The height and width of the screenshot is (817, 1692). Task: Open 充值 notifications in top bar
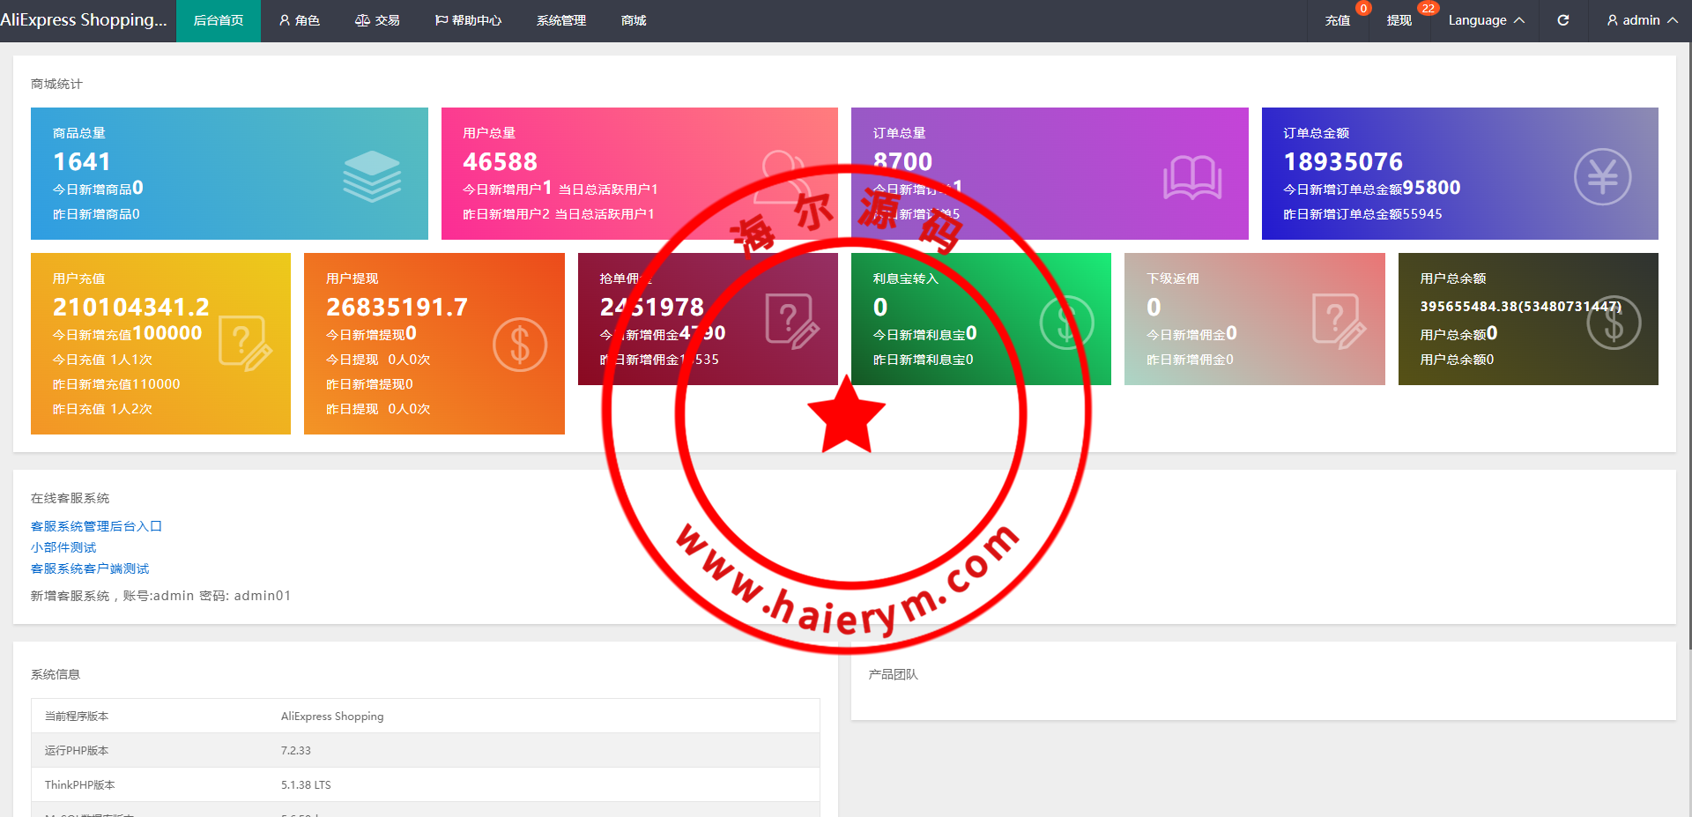point(1337,20)
